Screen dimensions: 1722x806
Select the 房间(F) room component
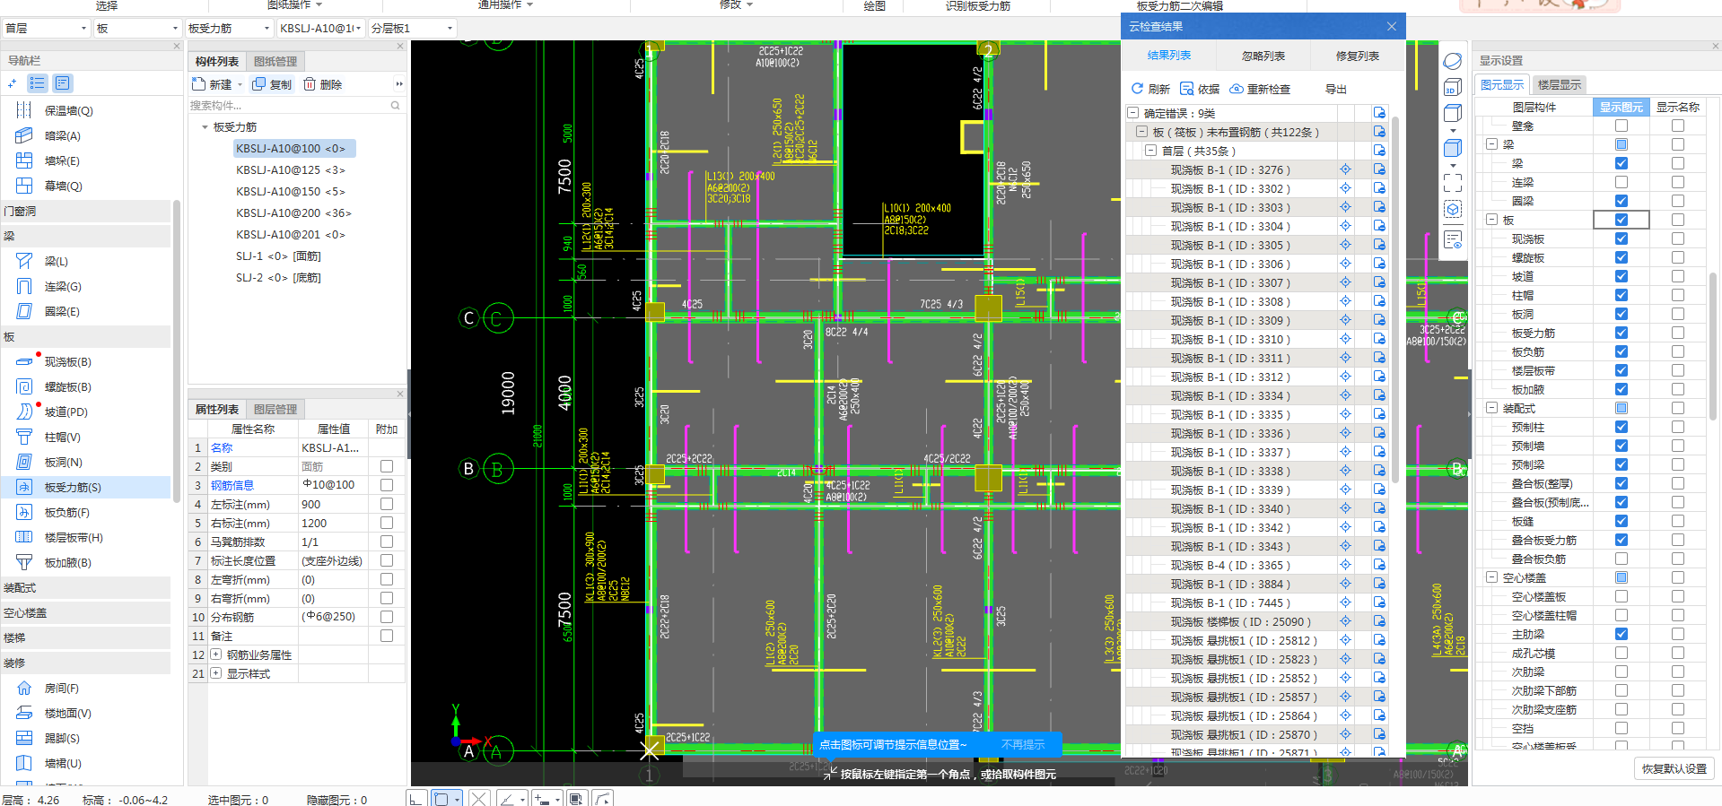click(61, 689)
